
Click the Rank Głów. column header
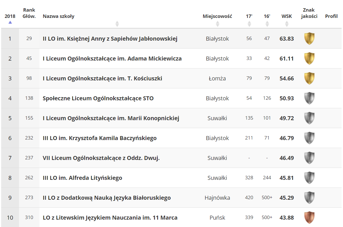pyautogui.click(x=29, y=13)
